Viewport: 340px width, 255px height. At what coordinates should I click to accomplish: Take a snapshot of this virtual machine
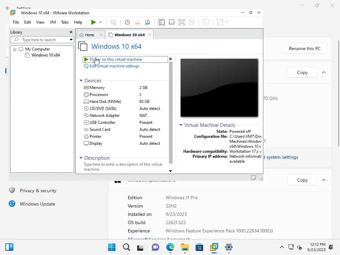(x=127, y=22)
